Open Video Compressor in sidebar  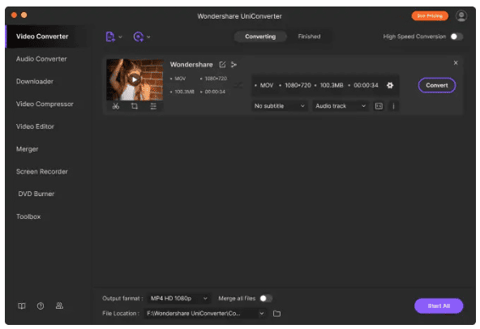tap(45, 104)
